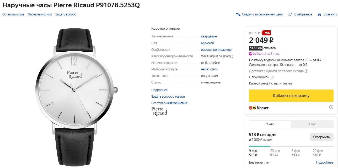
Task: Click info icon right of Яндекс Маркет logo
Action: point(331,107)
